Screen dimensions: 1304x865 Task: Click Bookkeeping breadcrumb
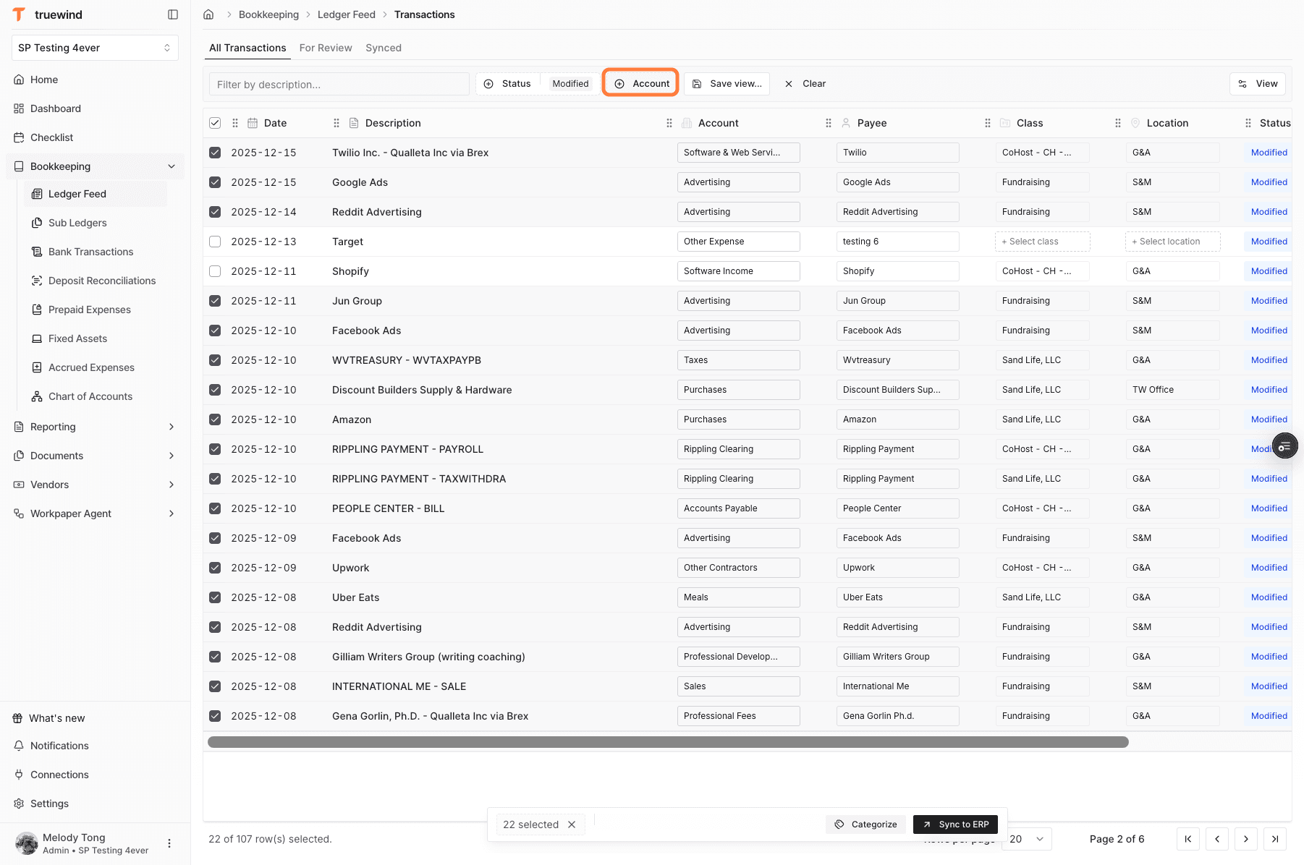pyautogui.click(x=268, y=14)
